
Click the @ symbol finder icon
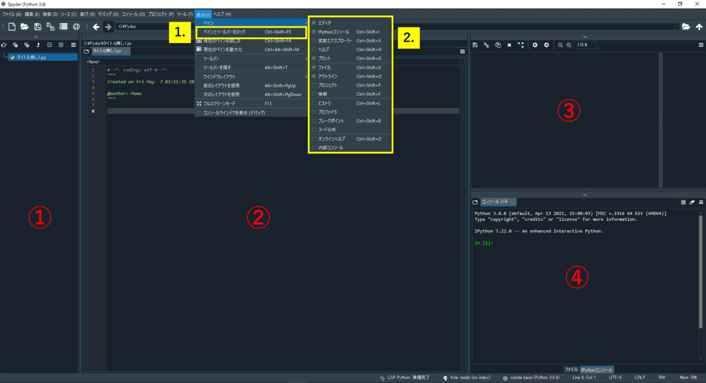point(76,26)
